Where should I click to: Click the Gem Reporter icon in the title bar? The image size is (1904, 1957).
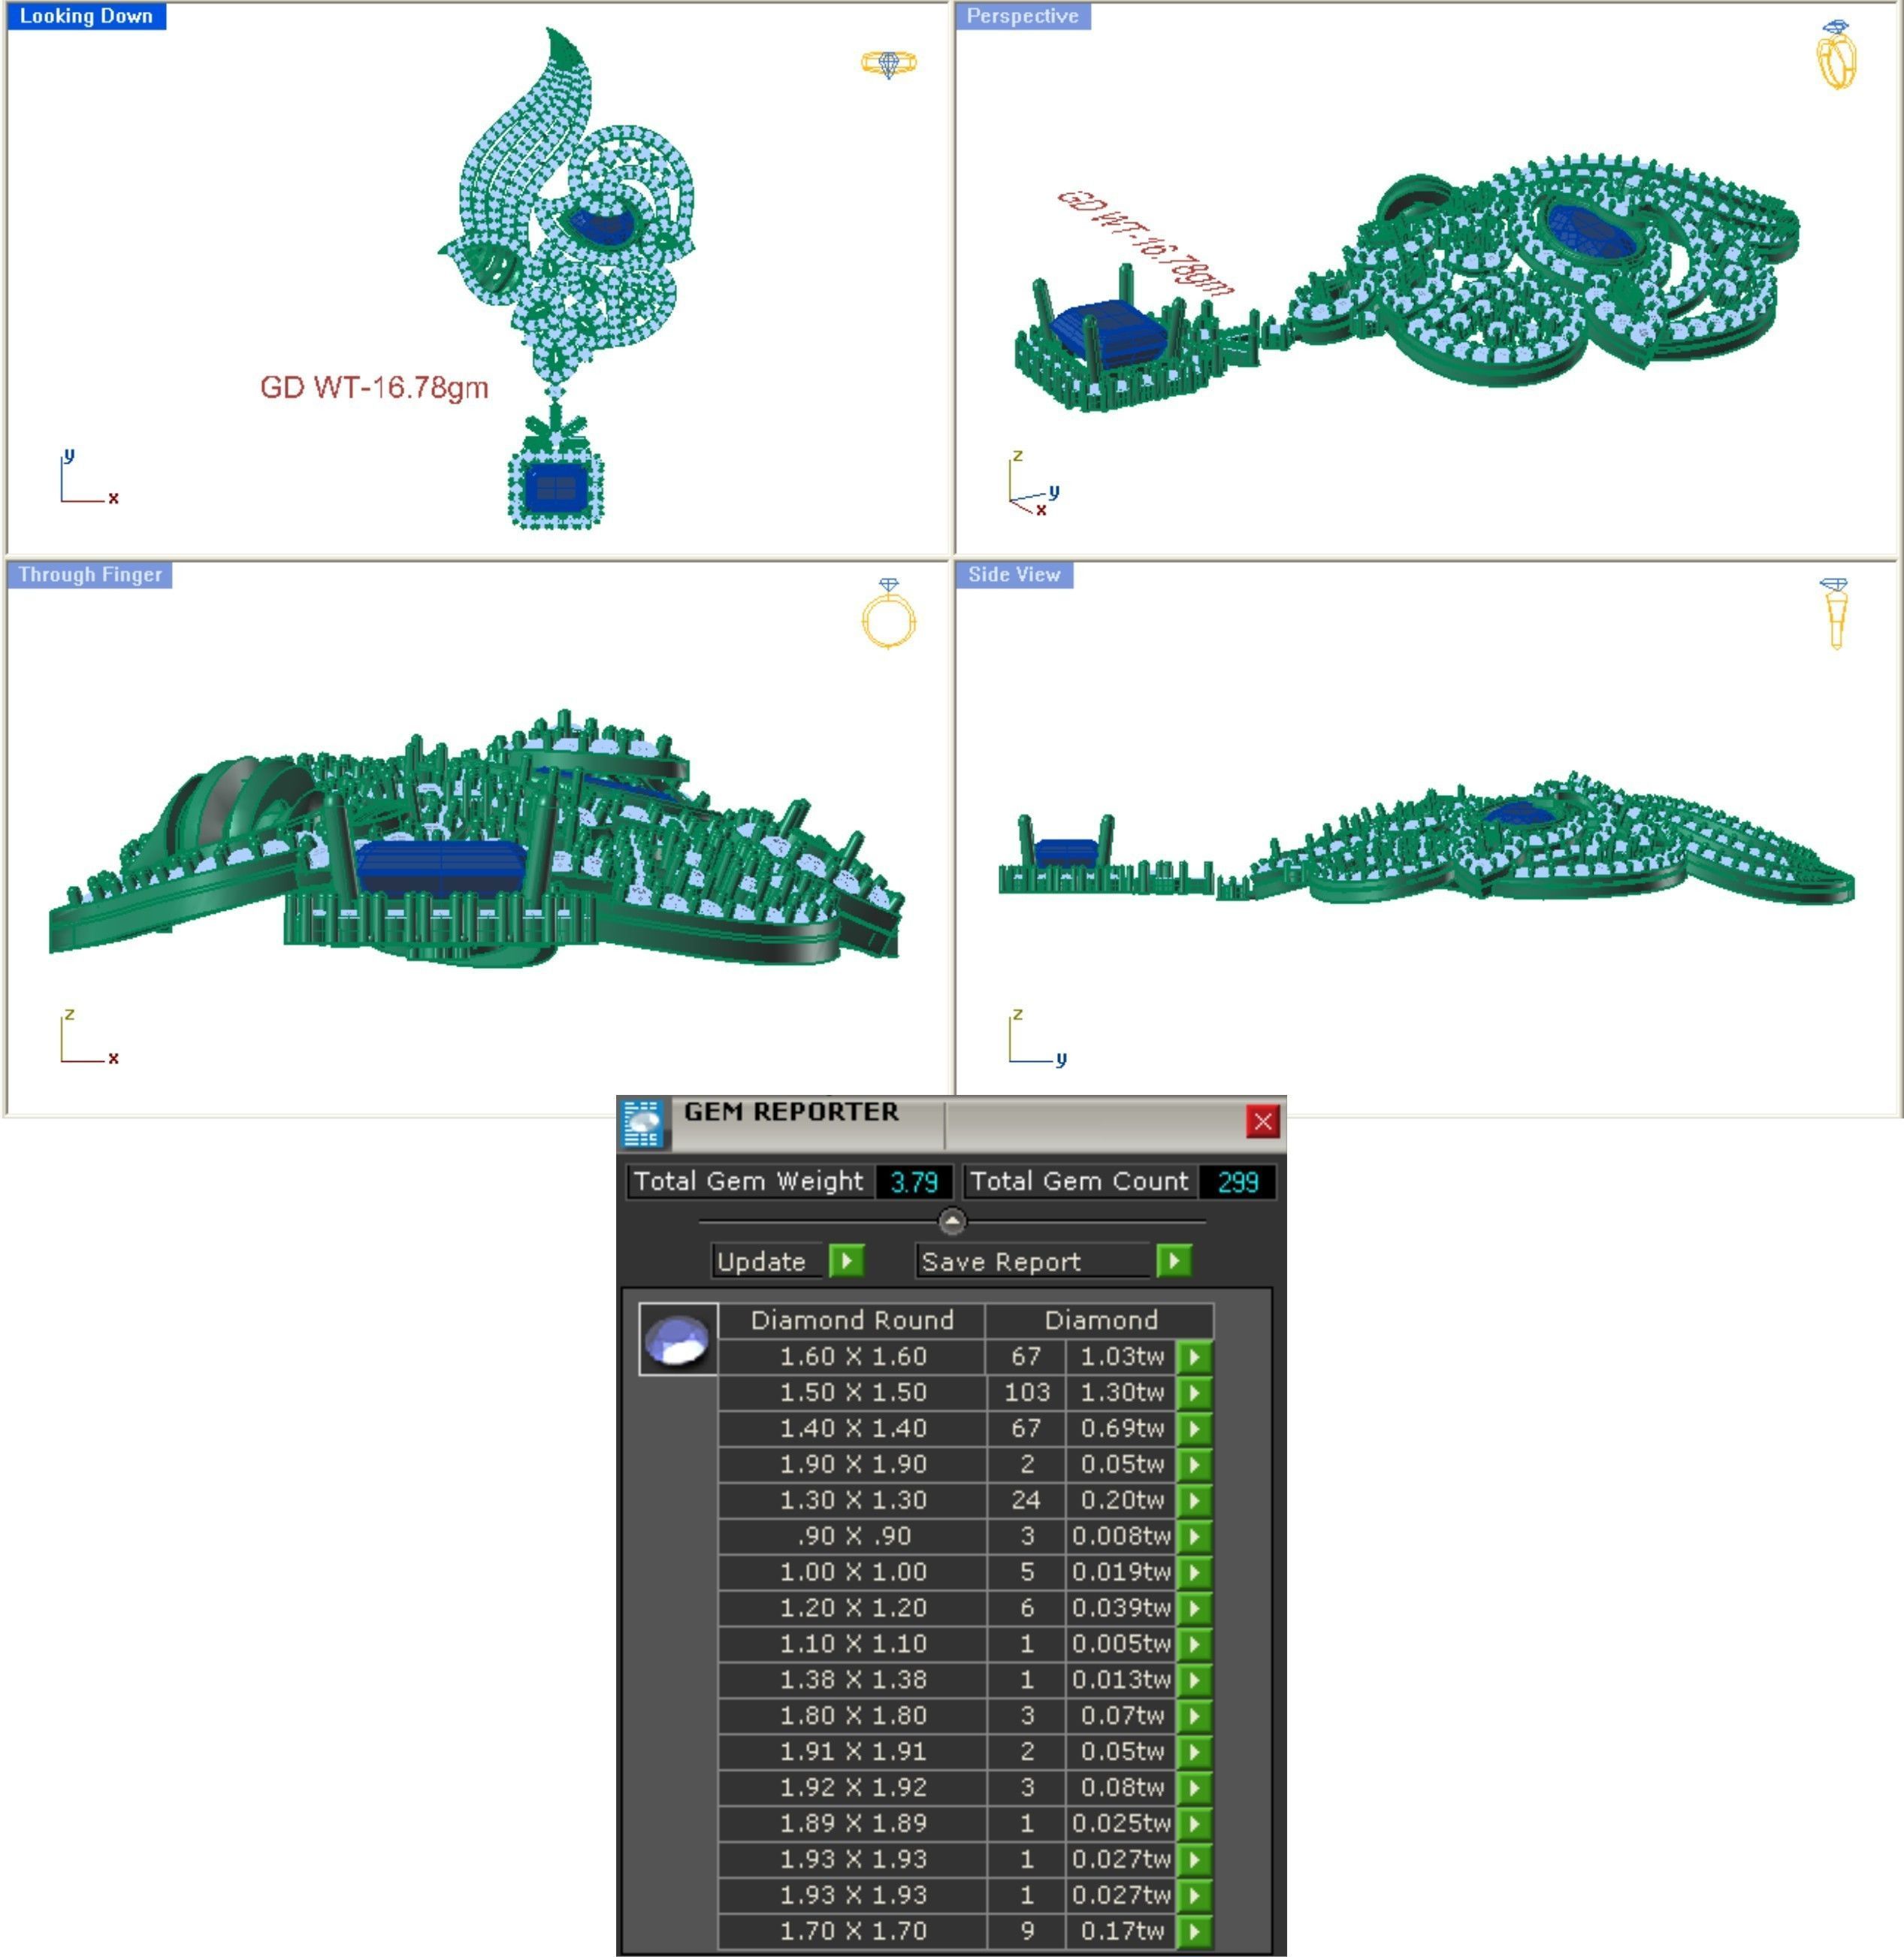pyautogui.click(x=642, y=1123)
